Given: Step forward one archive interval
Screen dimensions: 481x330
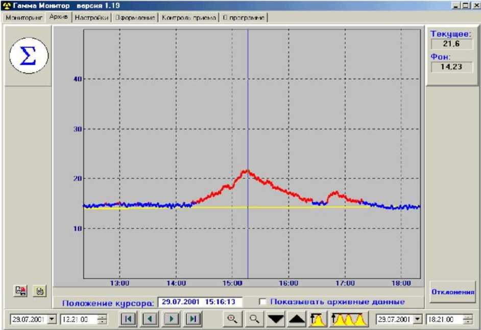Looking at the screenshot, I should pyautogui.click(x=172, y=319).
